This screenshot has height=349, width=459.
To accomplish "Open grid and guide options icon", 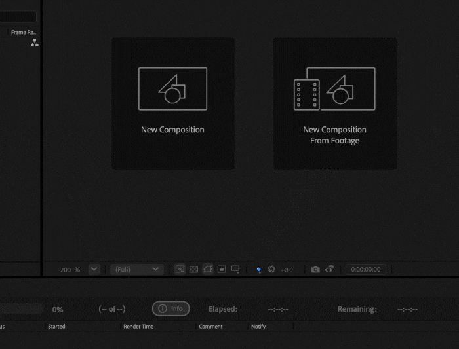I will tap(235, 269).
